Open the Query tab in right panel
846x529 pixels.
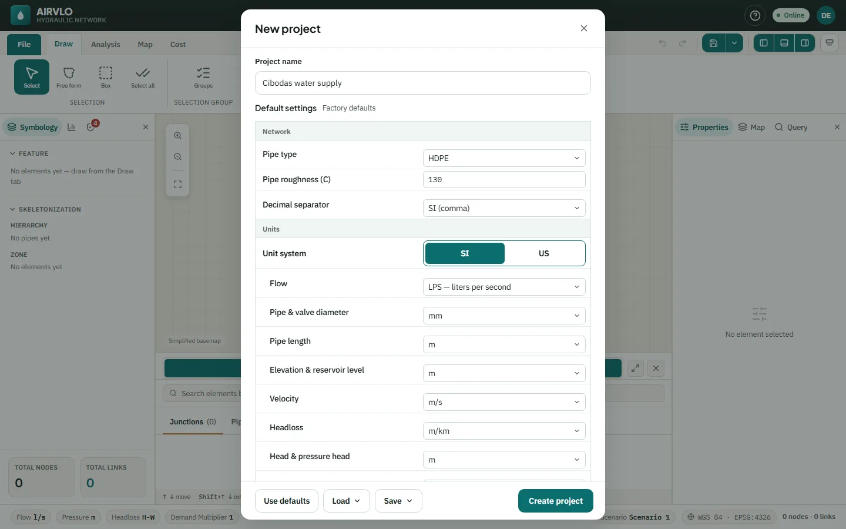(x=791, y=127)
